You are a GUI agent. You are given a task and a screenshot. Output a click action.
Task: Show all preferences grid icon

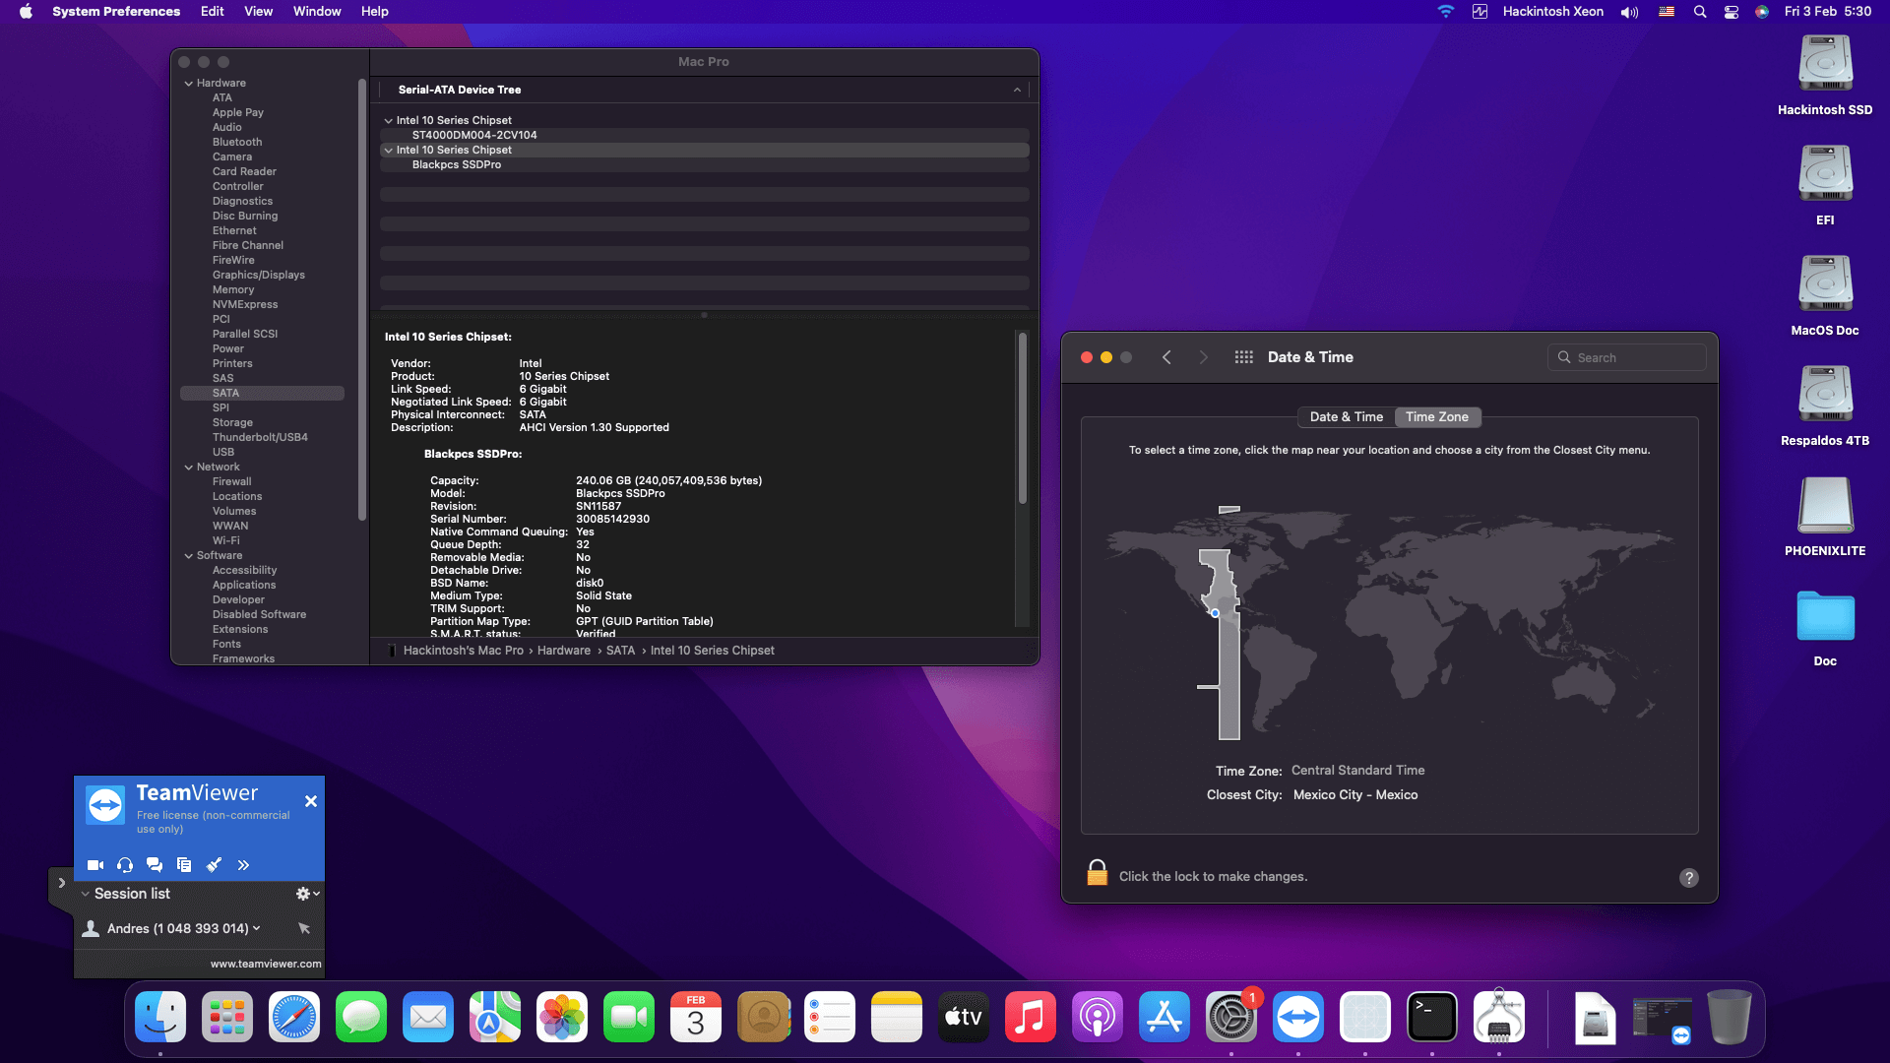point(1244,357)
